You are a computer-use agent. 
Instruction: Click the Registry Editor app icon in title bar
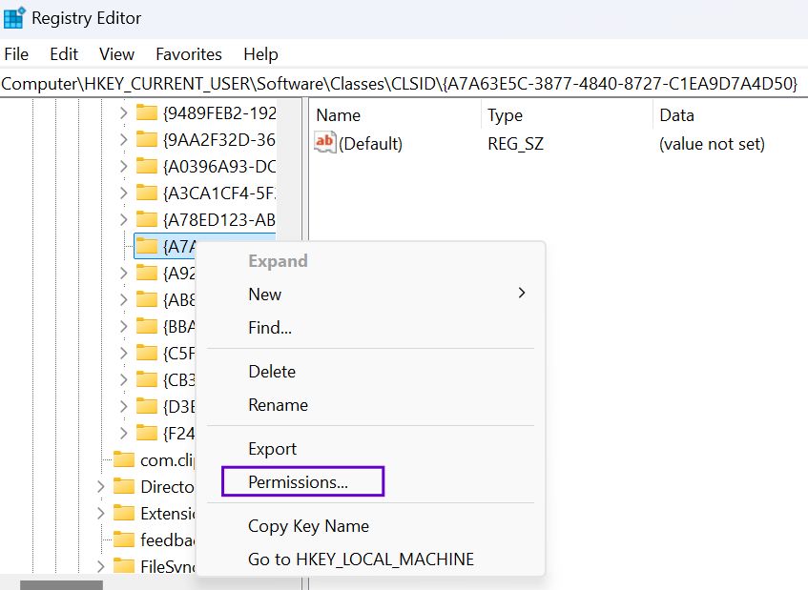coord(14,18)
